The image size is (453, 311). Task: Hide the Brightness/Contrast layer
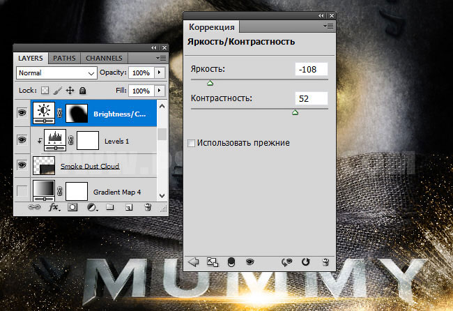point(22,113)
